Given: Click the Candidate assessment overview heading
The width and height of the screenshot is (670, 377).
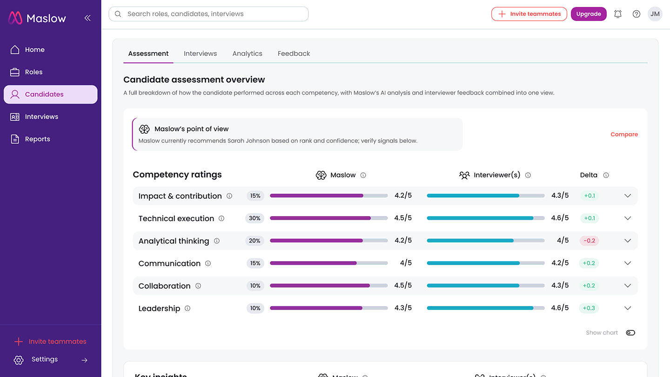Looking at the screenshot, I should tap(194, 80).
